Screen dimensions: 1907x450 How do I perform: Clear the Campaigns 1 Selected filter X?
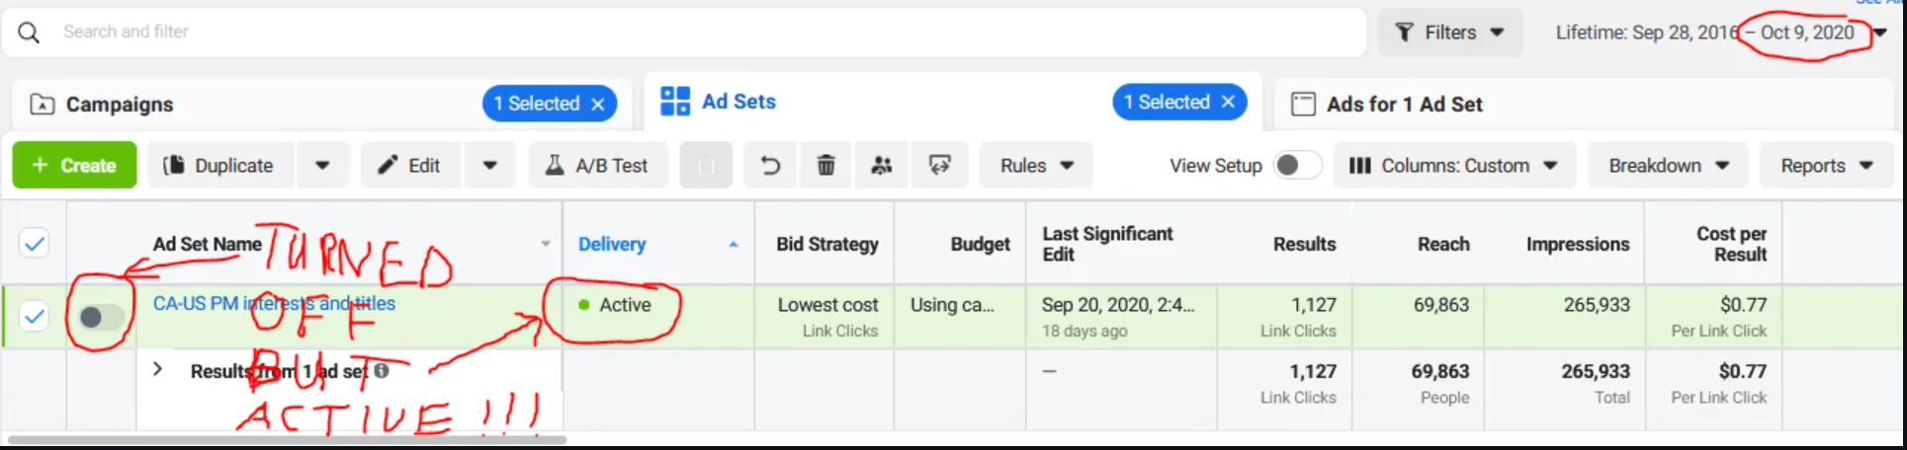(x=598, y=105)
